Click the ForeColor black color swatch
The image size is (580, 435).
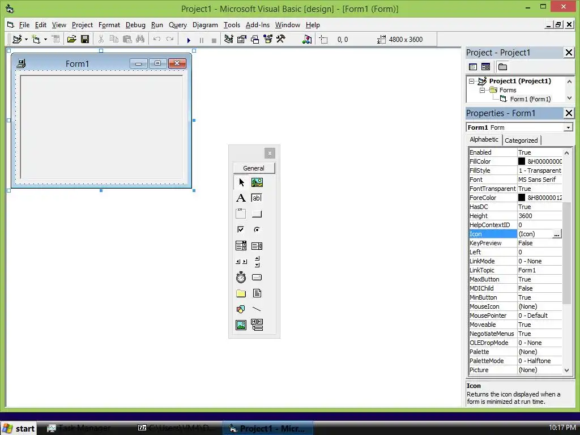[522, 198]
